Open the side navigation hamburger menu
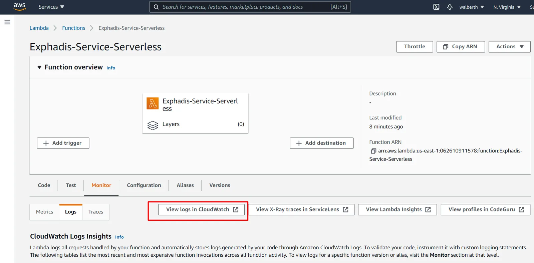 7,22
